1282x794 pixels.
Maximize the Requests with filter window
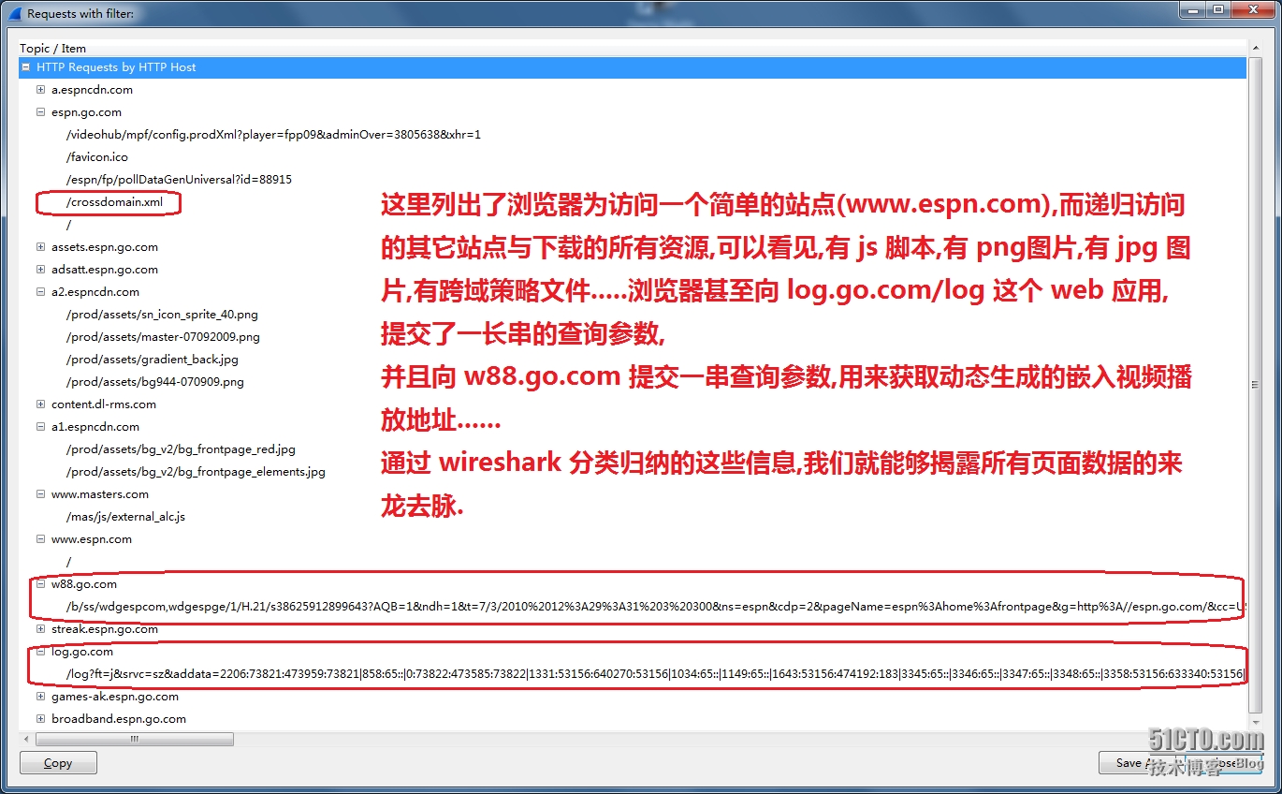tap(1217, 9)
